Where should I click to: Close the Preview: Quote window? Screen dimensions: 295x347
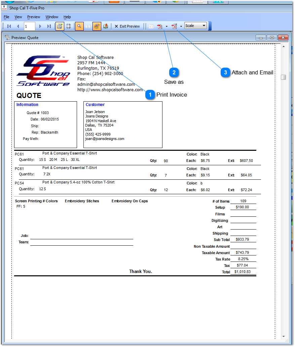[x=283, y=38]
